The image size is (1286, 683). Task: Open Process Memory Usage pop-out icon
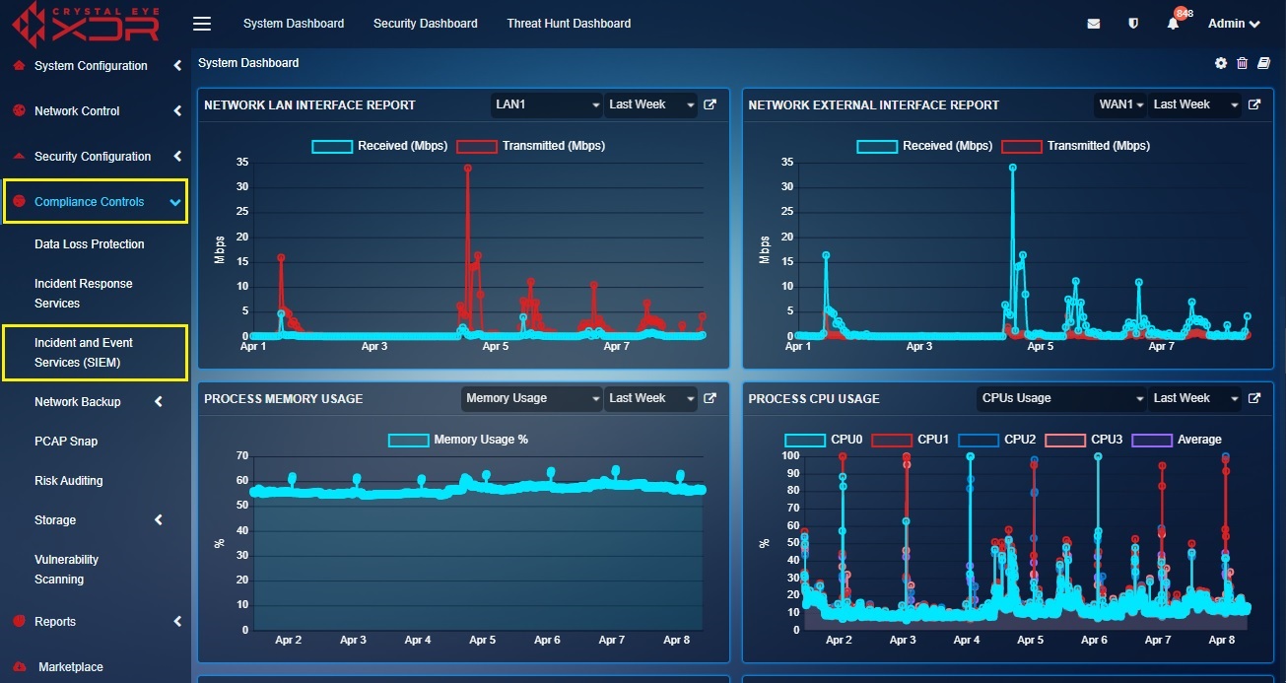(x=710, y=398)
